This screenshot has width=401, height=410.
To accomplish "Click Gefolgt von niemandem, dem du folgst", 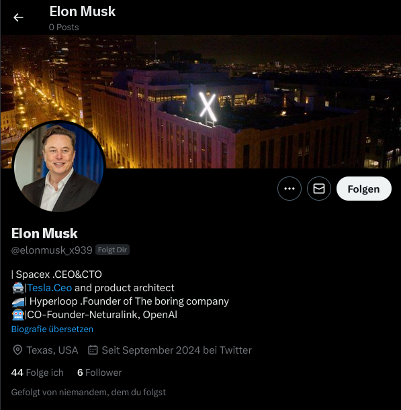I will pos(89,393).
